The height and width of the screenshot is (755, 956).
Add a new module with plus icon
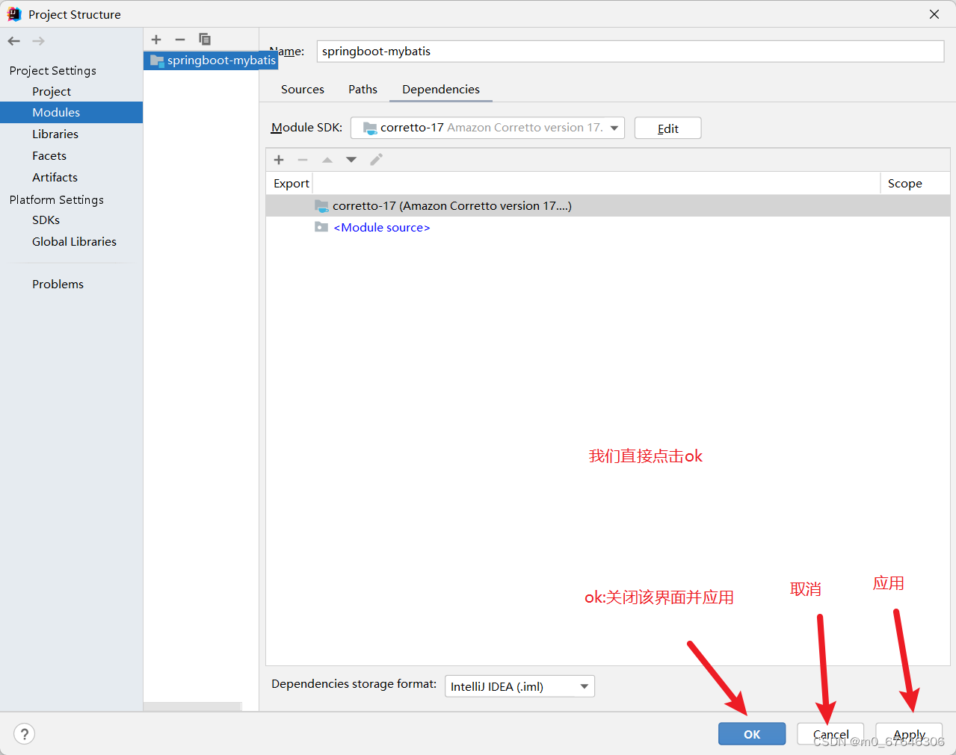(x=156, y=40)
